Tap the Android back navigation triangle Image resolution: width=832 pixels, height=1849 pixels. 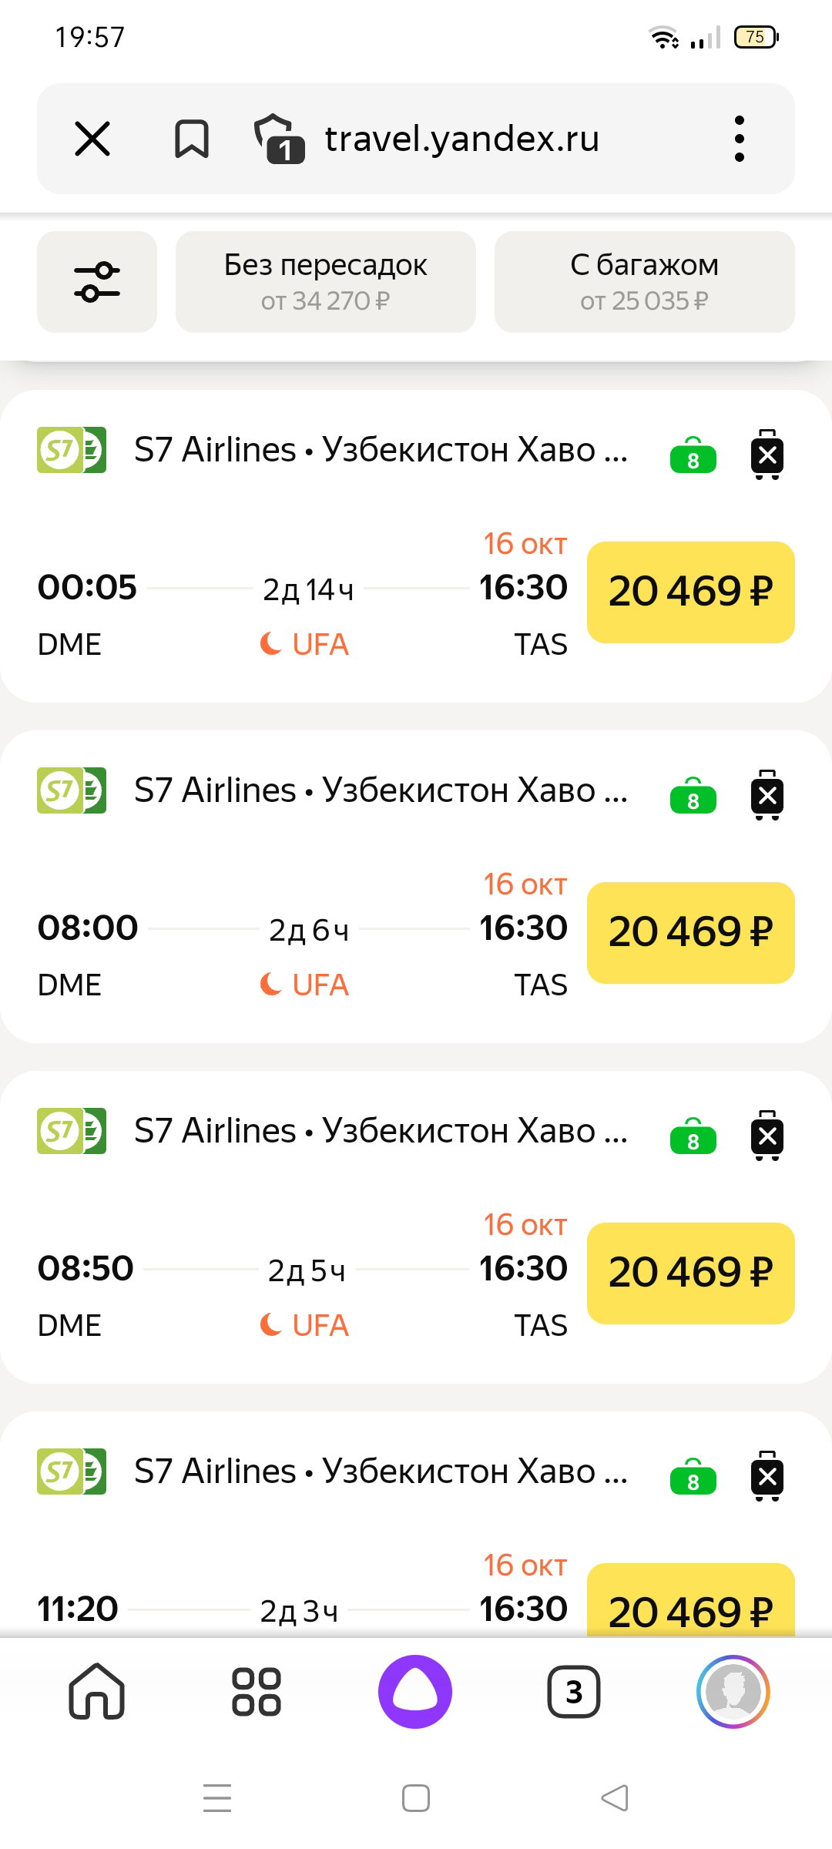(615, 1798)
